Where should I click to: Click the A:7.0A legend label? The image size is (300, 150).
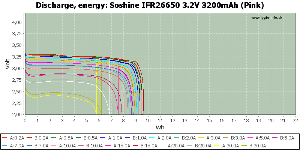(17, 146)
